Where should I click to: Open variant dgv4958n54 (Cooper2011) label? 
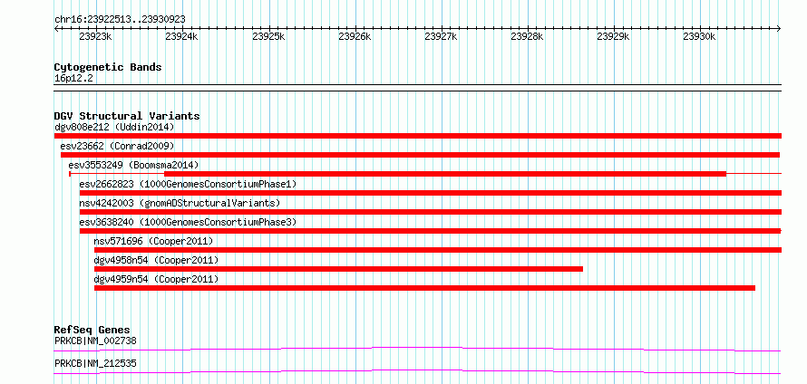[156, 260]
